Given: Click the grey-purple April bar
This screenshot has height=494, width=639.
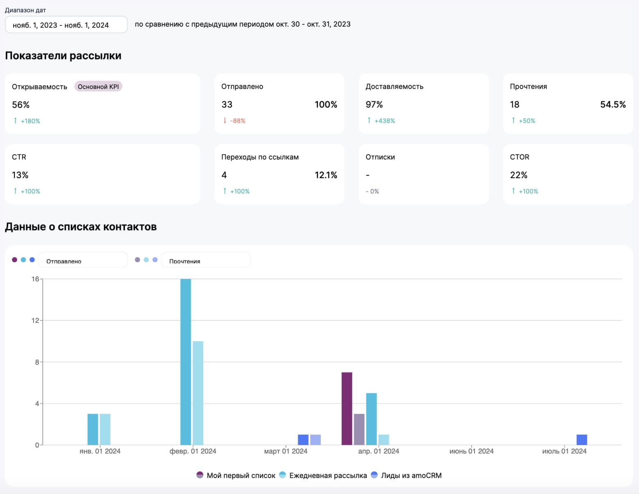Looking at the screenshot, I should (359, 429).
